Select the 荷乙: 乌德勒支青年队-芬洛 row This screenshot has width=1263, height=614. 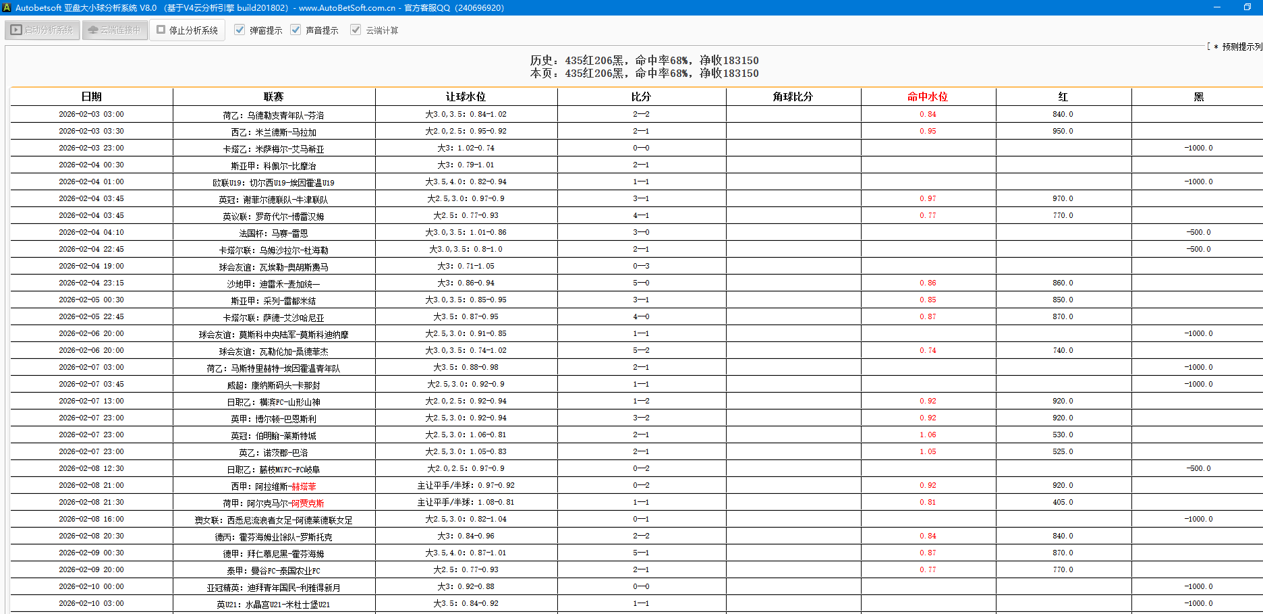(x=273, y=115)
